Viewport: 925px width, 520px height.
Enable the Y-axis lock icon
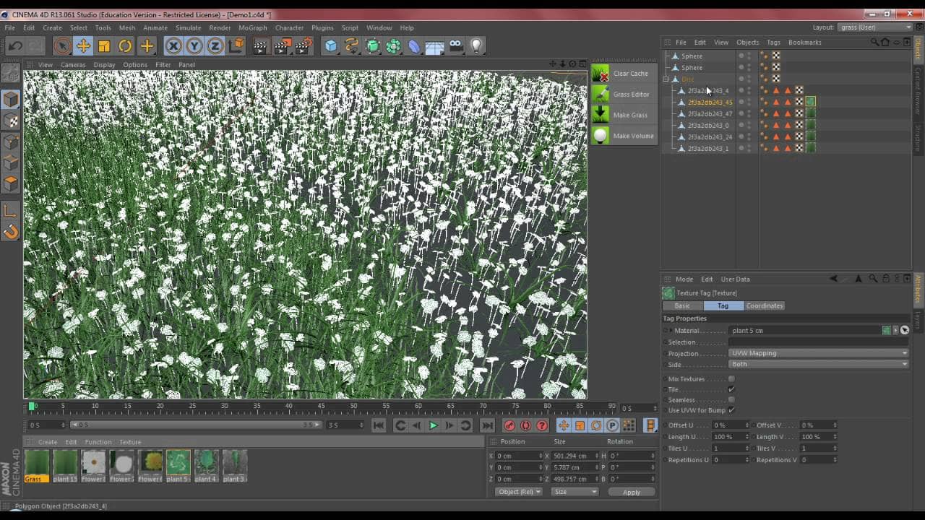[x=194, y=45]
